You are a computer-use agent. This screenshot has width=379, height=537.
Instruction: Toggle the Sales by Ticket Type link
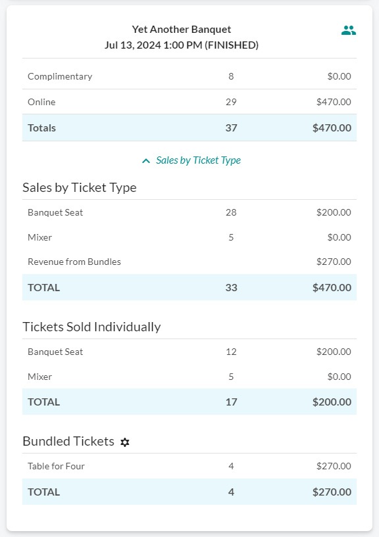198,160
